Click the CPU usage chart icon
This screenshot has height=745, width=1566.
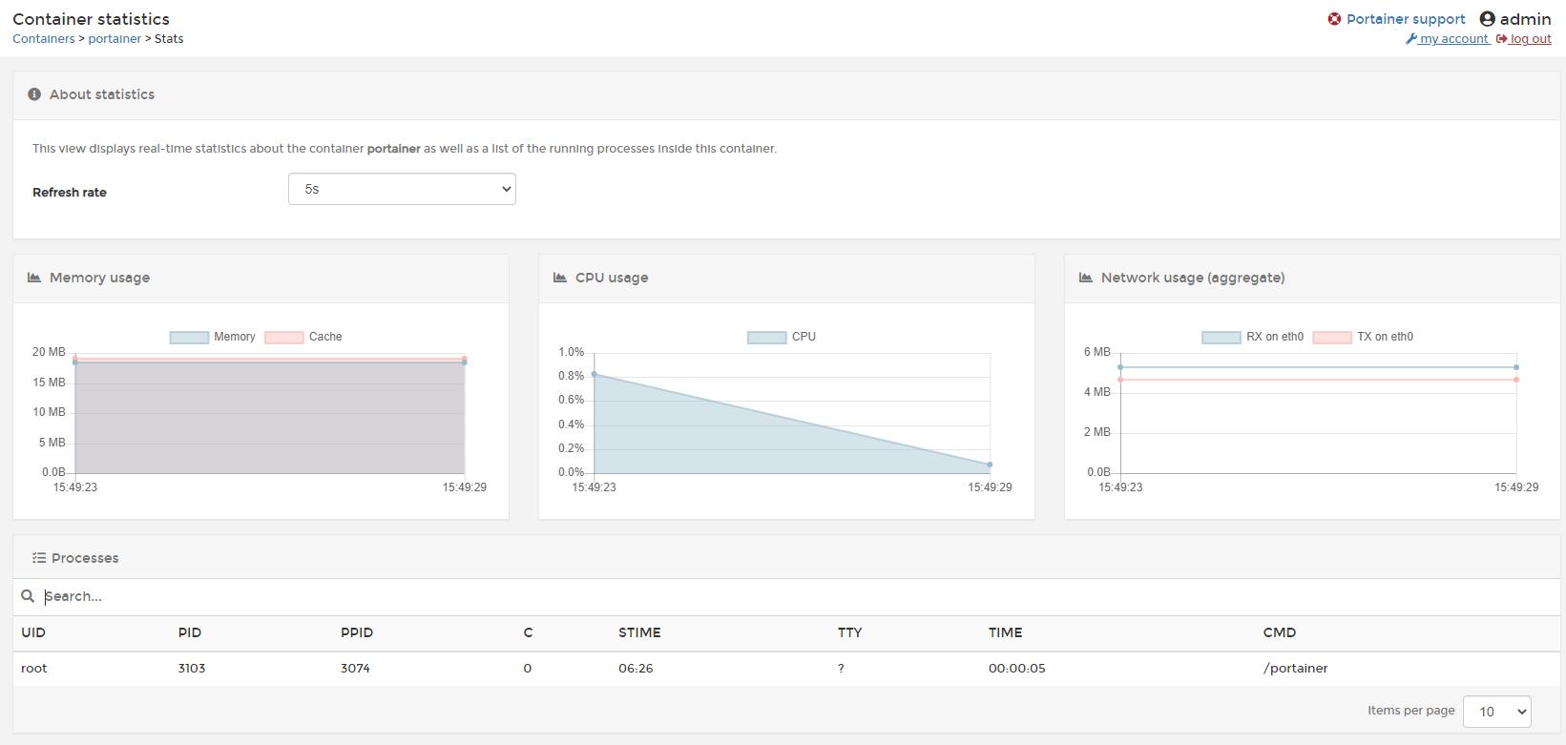click(560, 278)
